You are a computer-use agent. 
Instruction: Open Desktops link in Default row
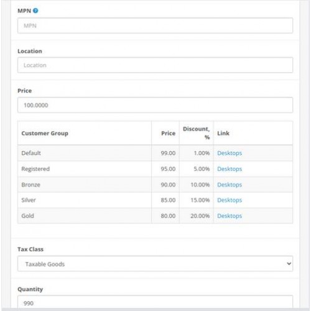(x=230, y=153)
